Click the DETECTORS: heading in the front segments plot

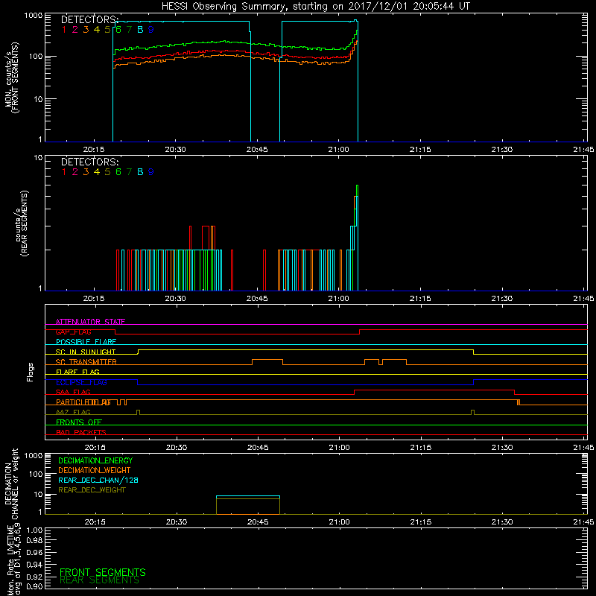click(90, 20)
